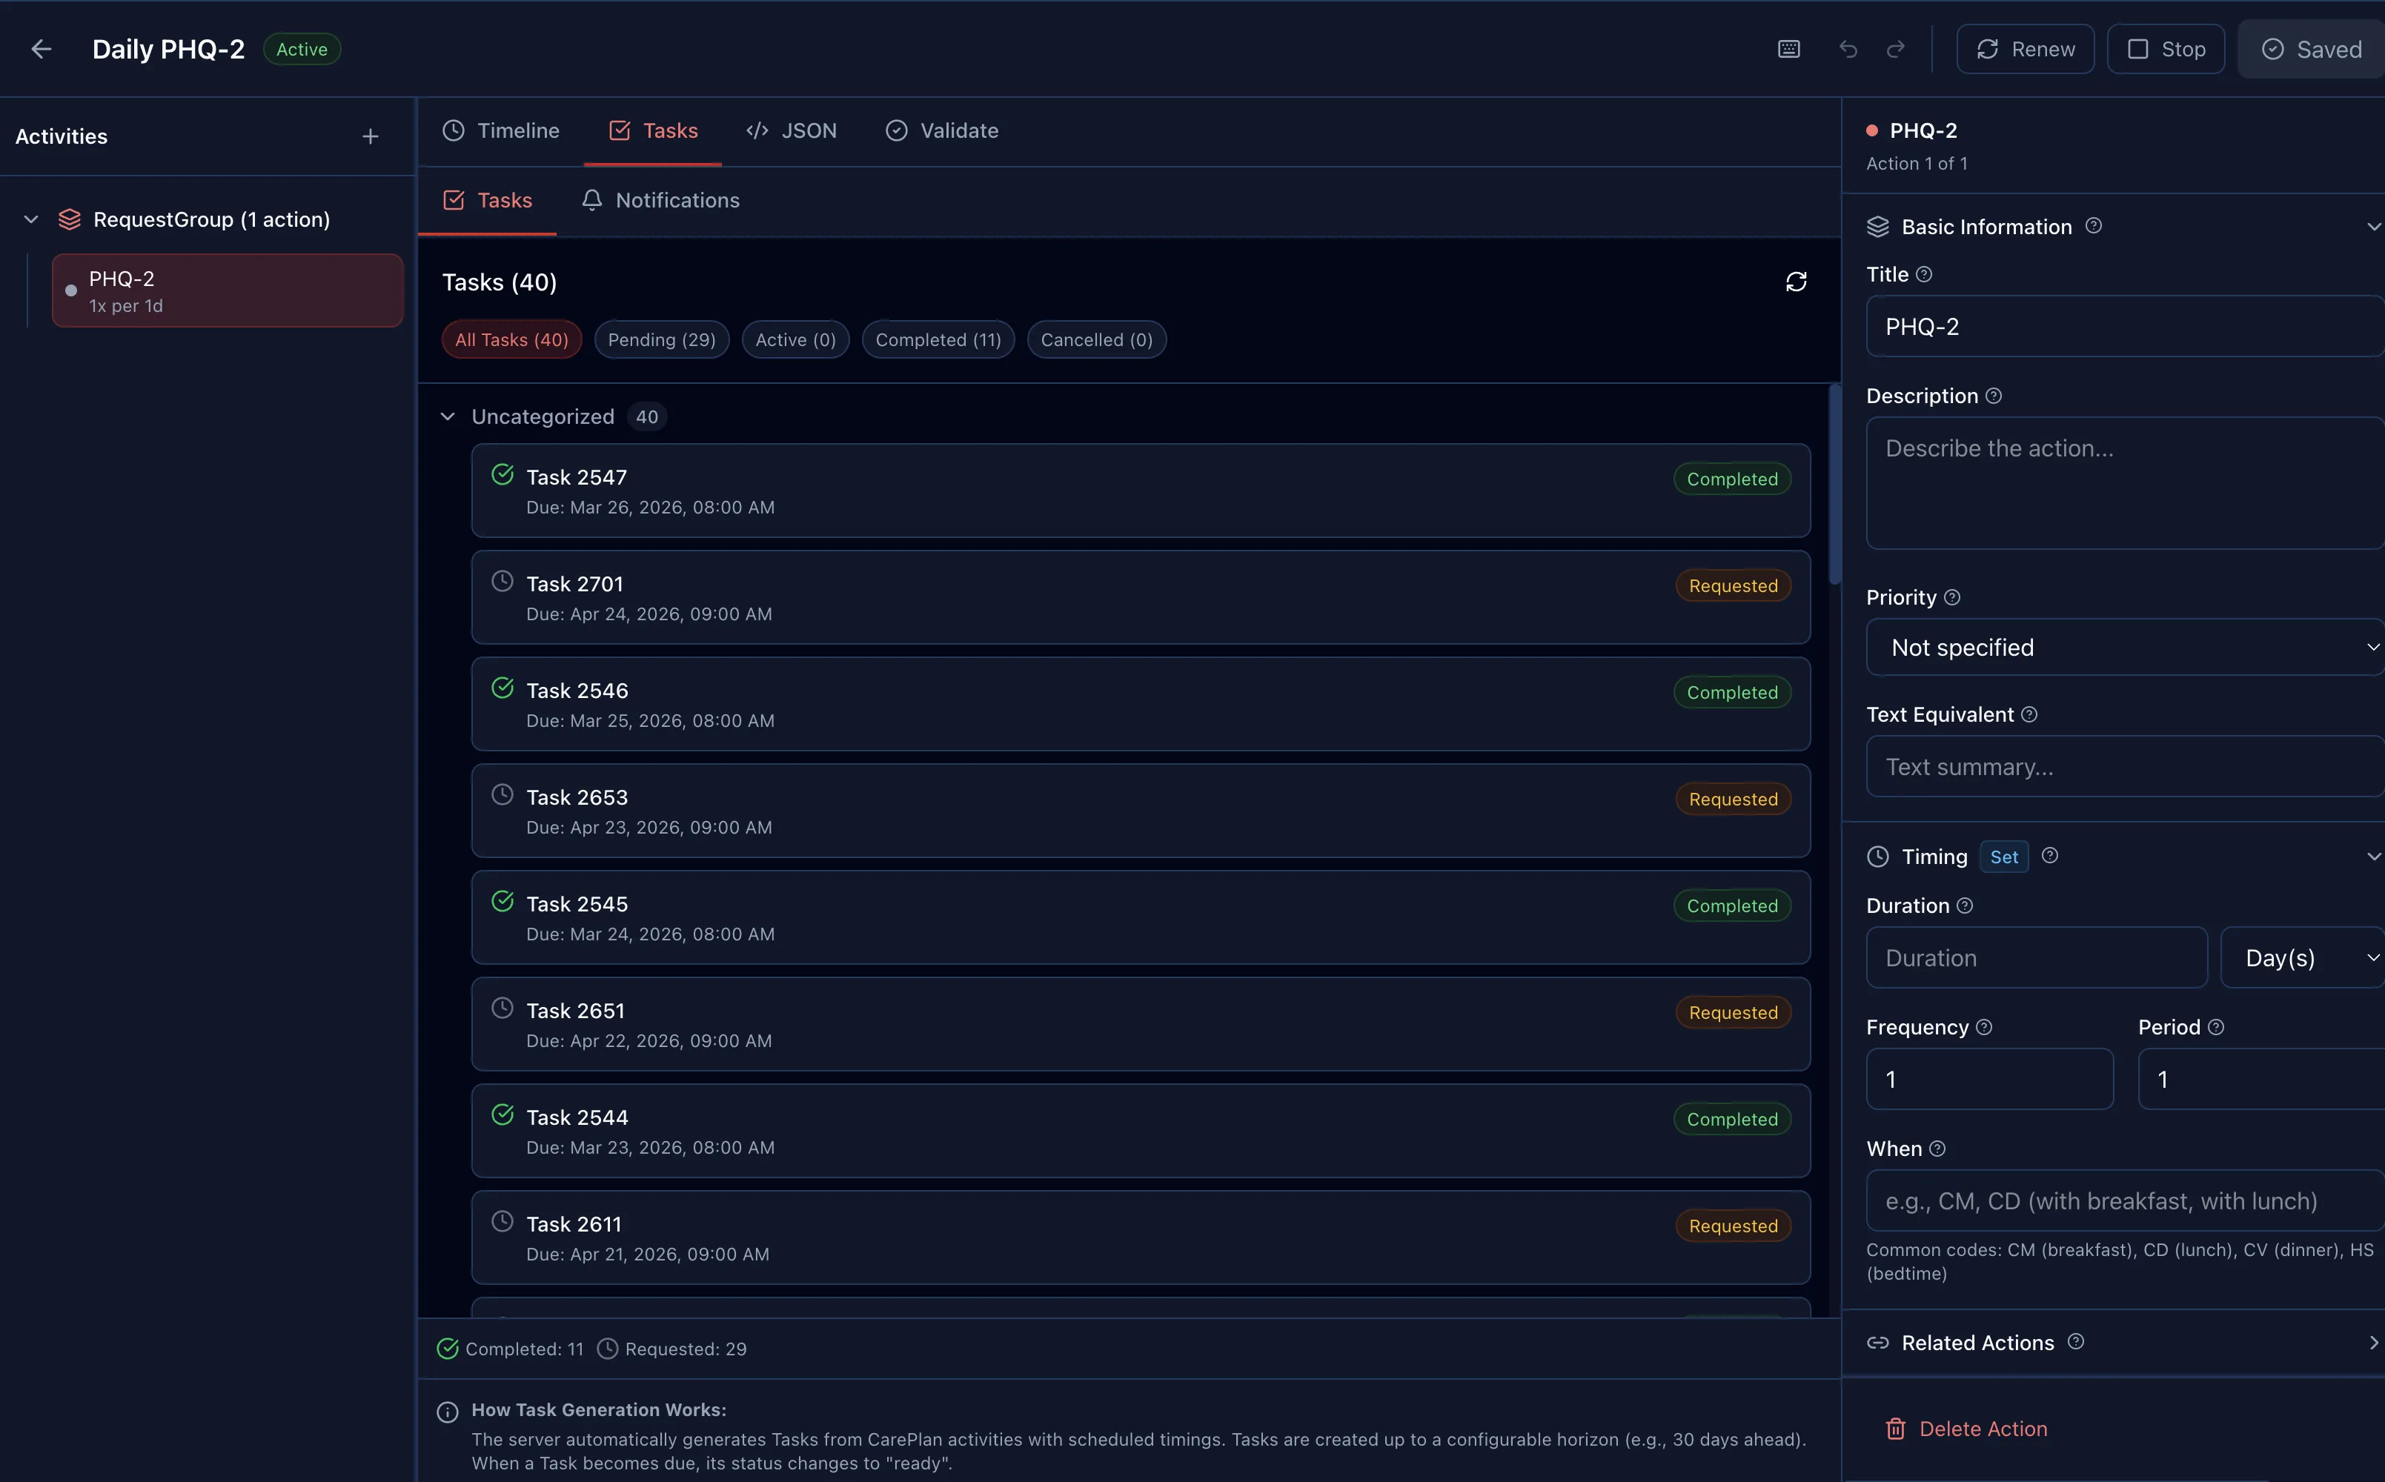The height and width of the screenshot is (1482, 2385).
Task: Switch to the Timeline tab
Action: 501,130
